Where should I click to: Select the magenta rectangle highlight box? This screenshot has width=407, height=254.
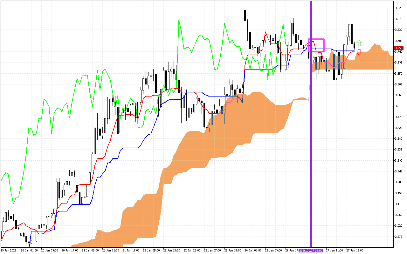click(316, 39)
